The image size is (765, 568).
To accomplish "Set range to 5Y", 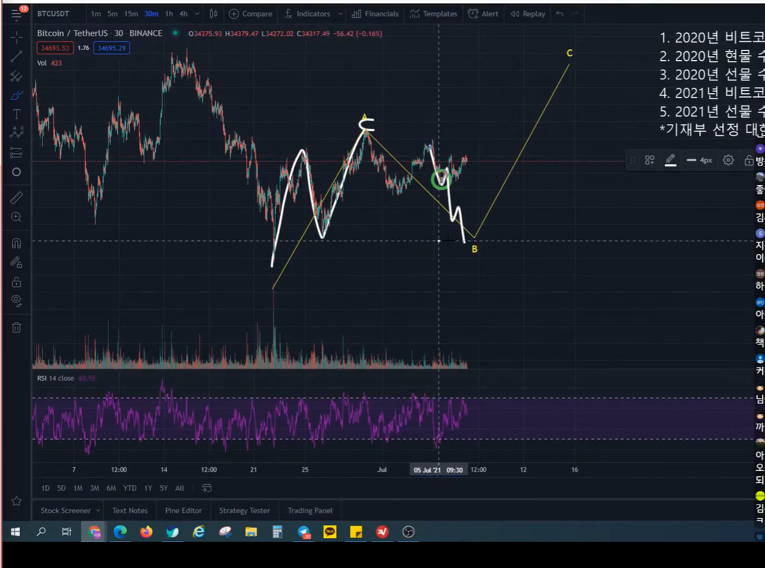I will pyautogui.click(x=164, y=488).
